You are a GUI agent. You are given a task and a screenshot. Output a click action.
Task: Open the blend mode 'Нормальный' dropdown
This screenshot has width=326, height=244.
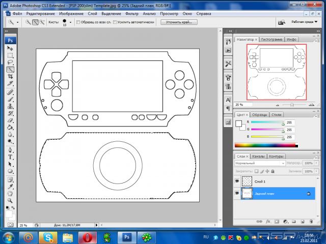tap(259, 164)
